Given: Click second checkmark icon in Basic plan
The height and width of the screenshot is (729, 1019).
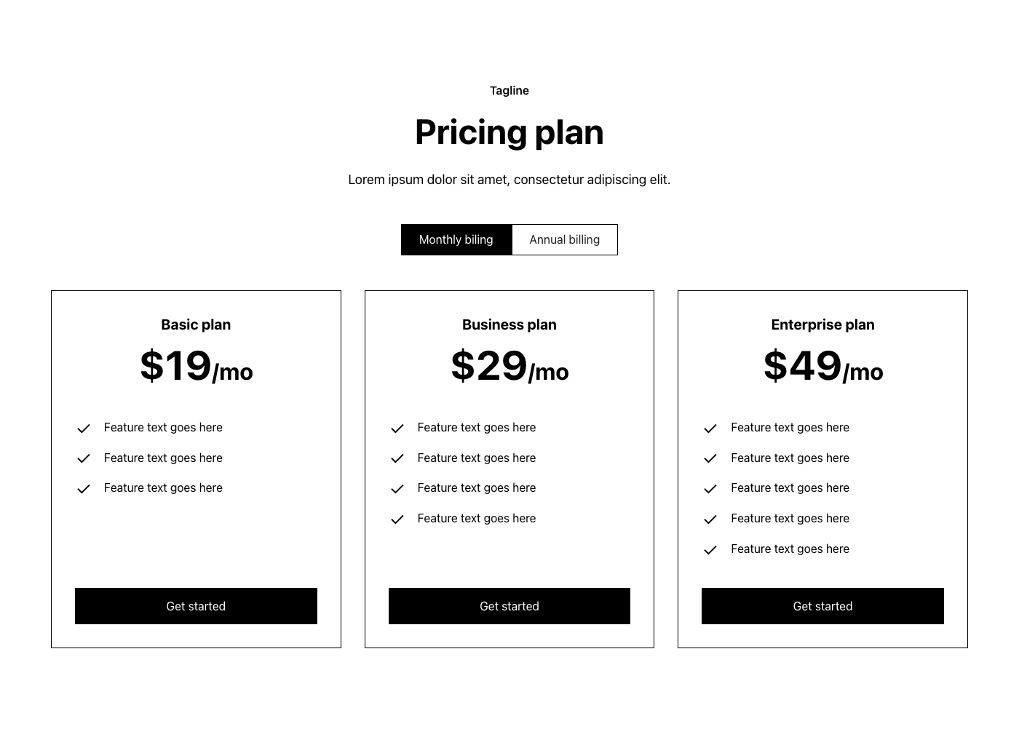Looking at the screenshot, I should [84, 458].
